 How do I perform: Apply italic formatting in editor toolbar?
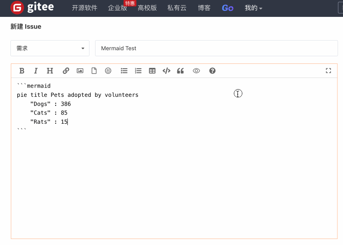(36, 71)
